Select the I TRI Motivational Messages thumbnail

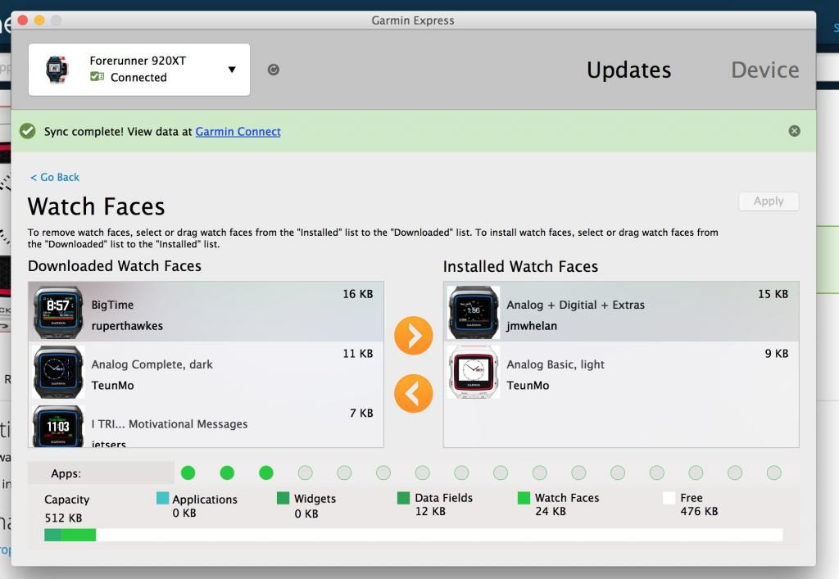coord(58,426)
